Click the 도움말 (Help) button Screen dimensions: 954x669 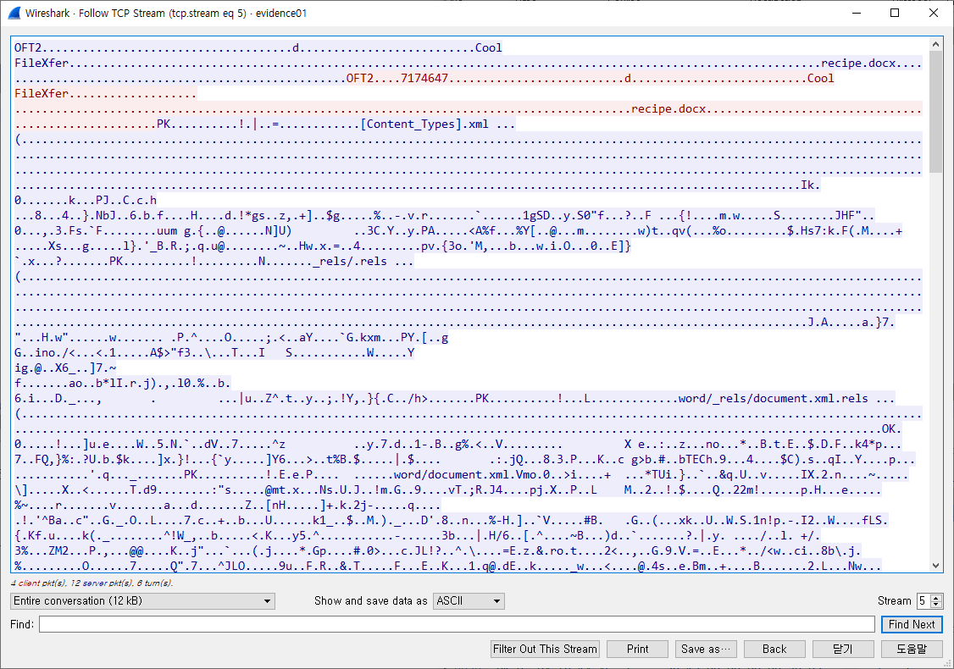(912, 649)
